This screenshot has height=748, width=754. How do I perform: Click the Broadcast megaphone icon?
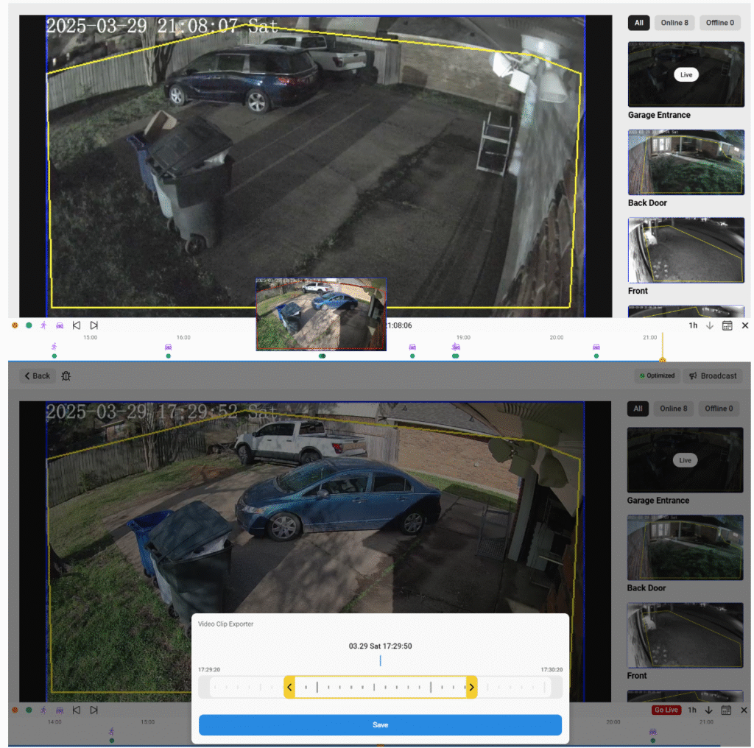[692, 376]
